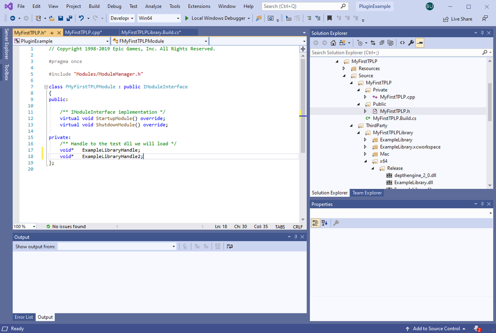Open the Win64 platform dropdown
496x333 pixels.
159,18
